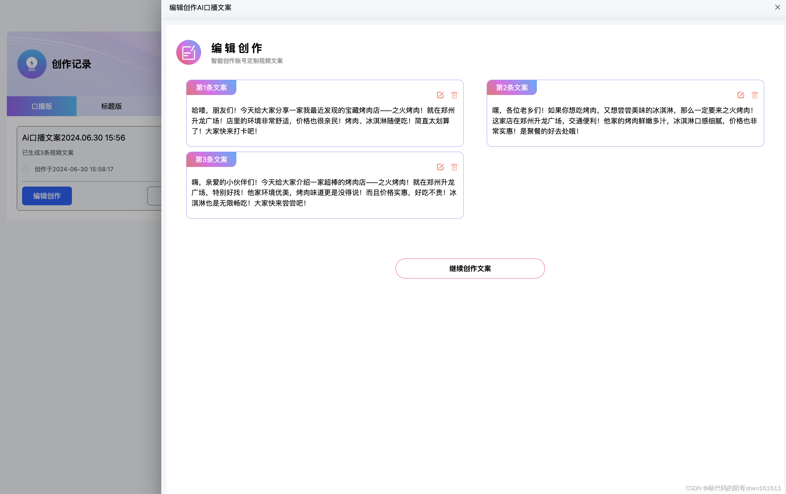Viewport: 786px width, 494px height.
Task: Delete the 第3条文案 card
Action: pos(454,167)
